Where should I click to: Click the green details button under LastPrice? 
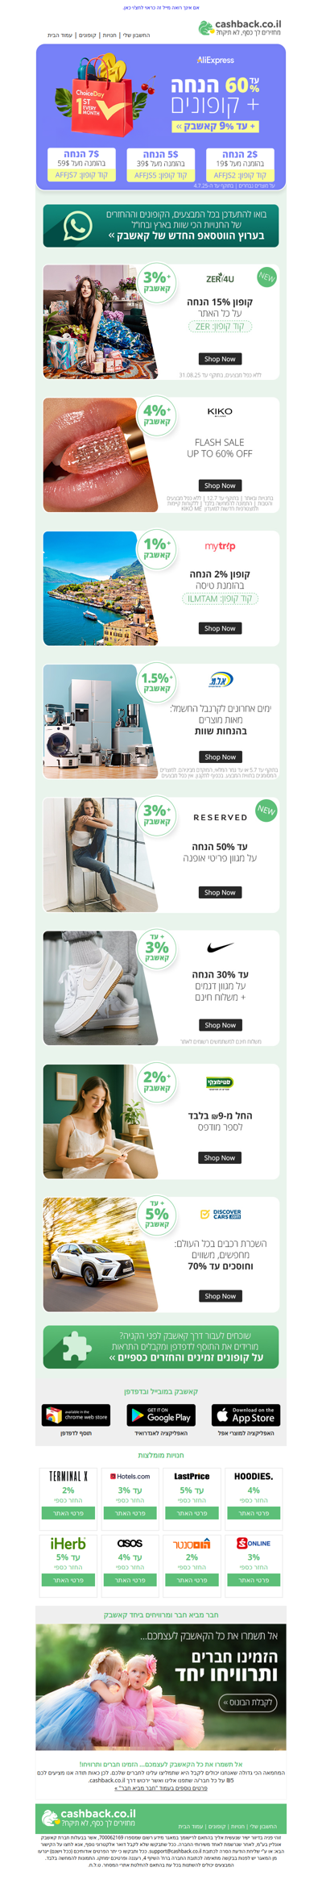coord(192,1513)
